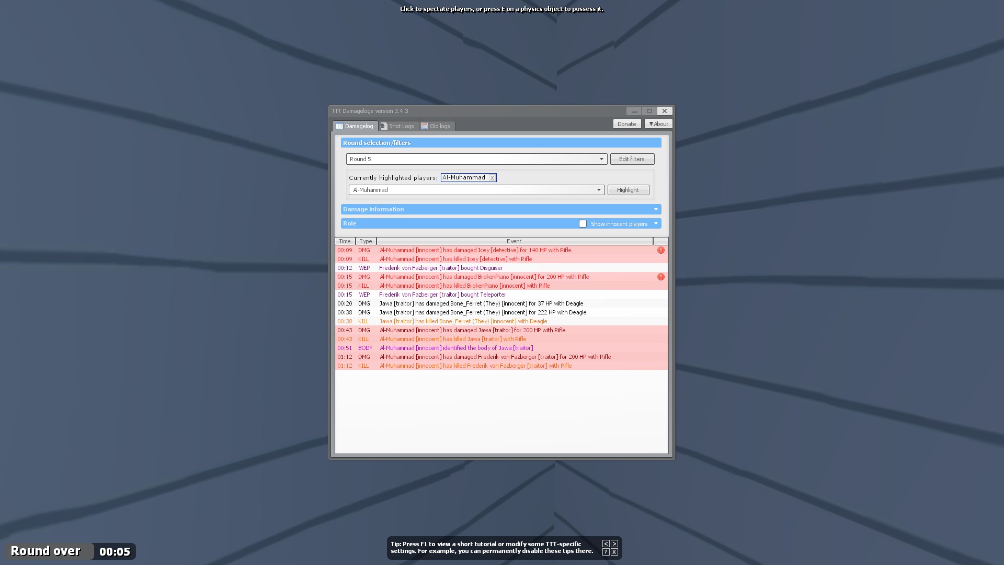Select row 'Jawa damaged Bone_Ferret for 37 HP'

501,303
